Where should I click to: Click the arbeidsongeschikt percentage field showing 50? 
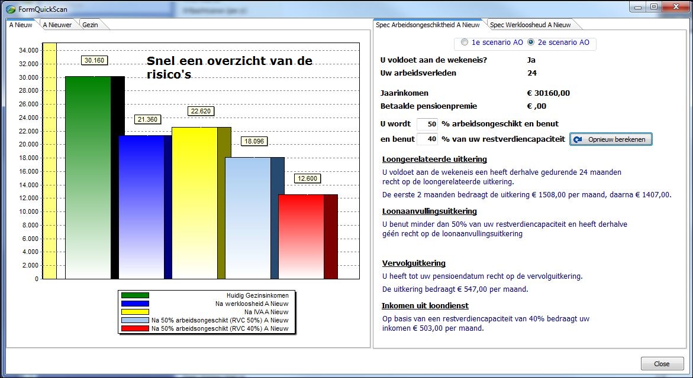[x=427, y=124]
